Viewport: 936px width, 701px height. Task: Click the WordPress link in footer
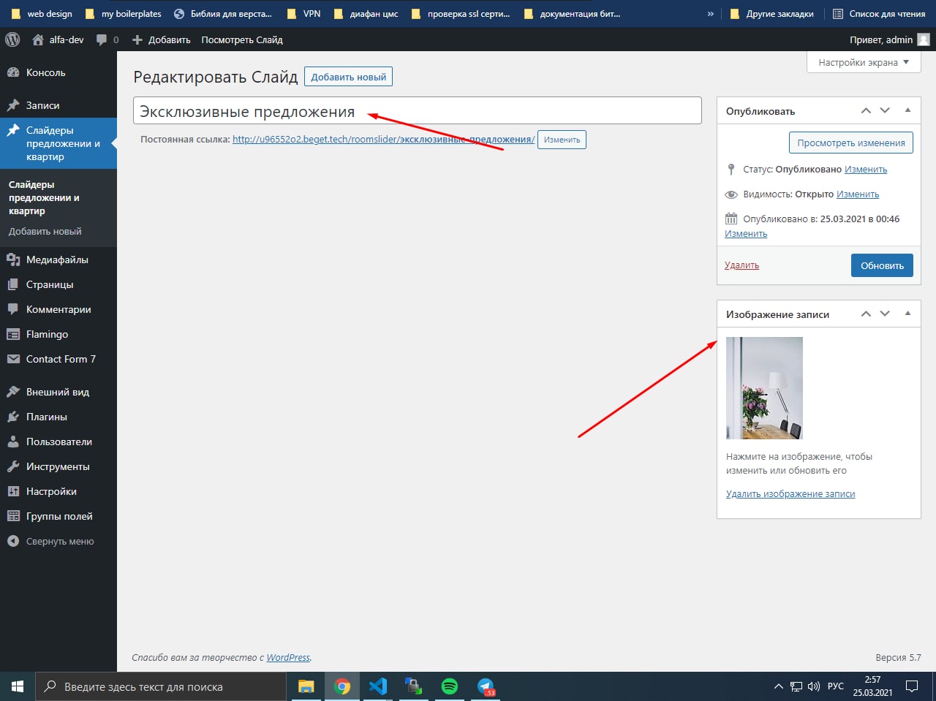click(x=288, y=657)
